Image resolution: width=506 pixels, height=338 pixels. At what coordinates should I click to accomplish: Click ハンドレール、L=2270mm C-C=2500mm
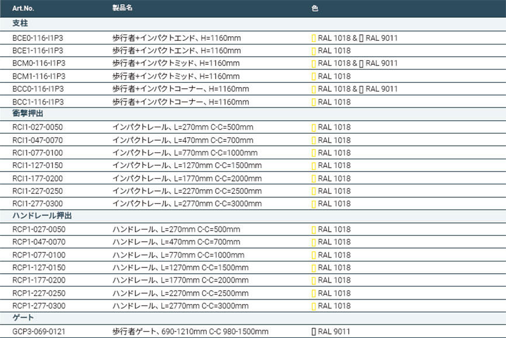tap(181, 294)
